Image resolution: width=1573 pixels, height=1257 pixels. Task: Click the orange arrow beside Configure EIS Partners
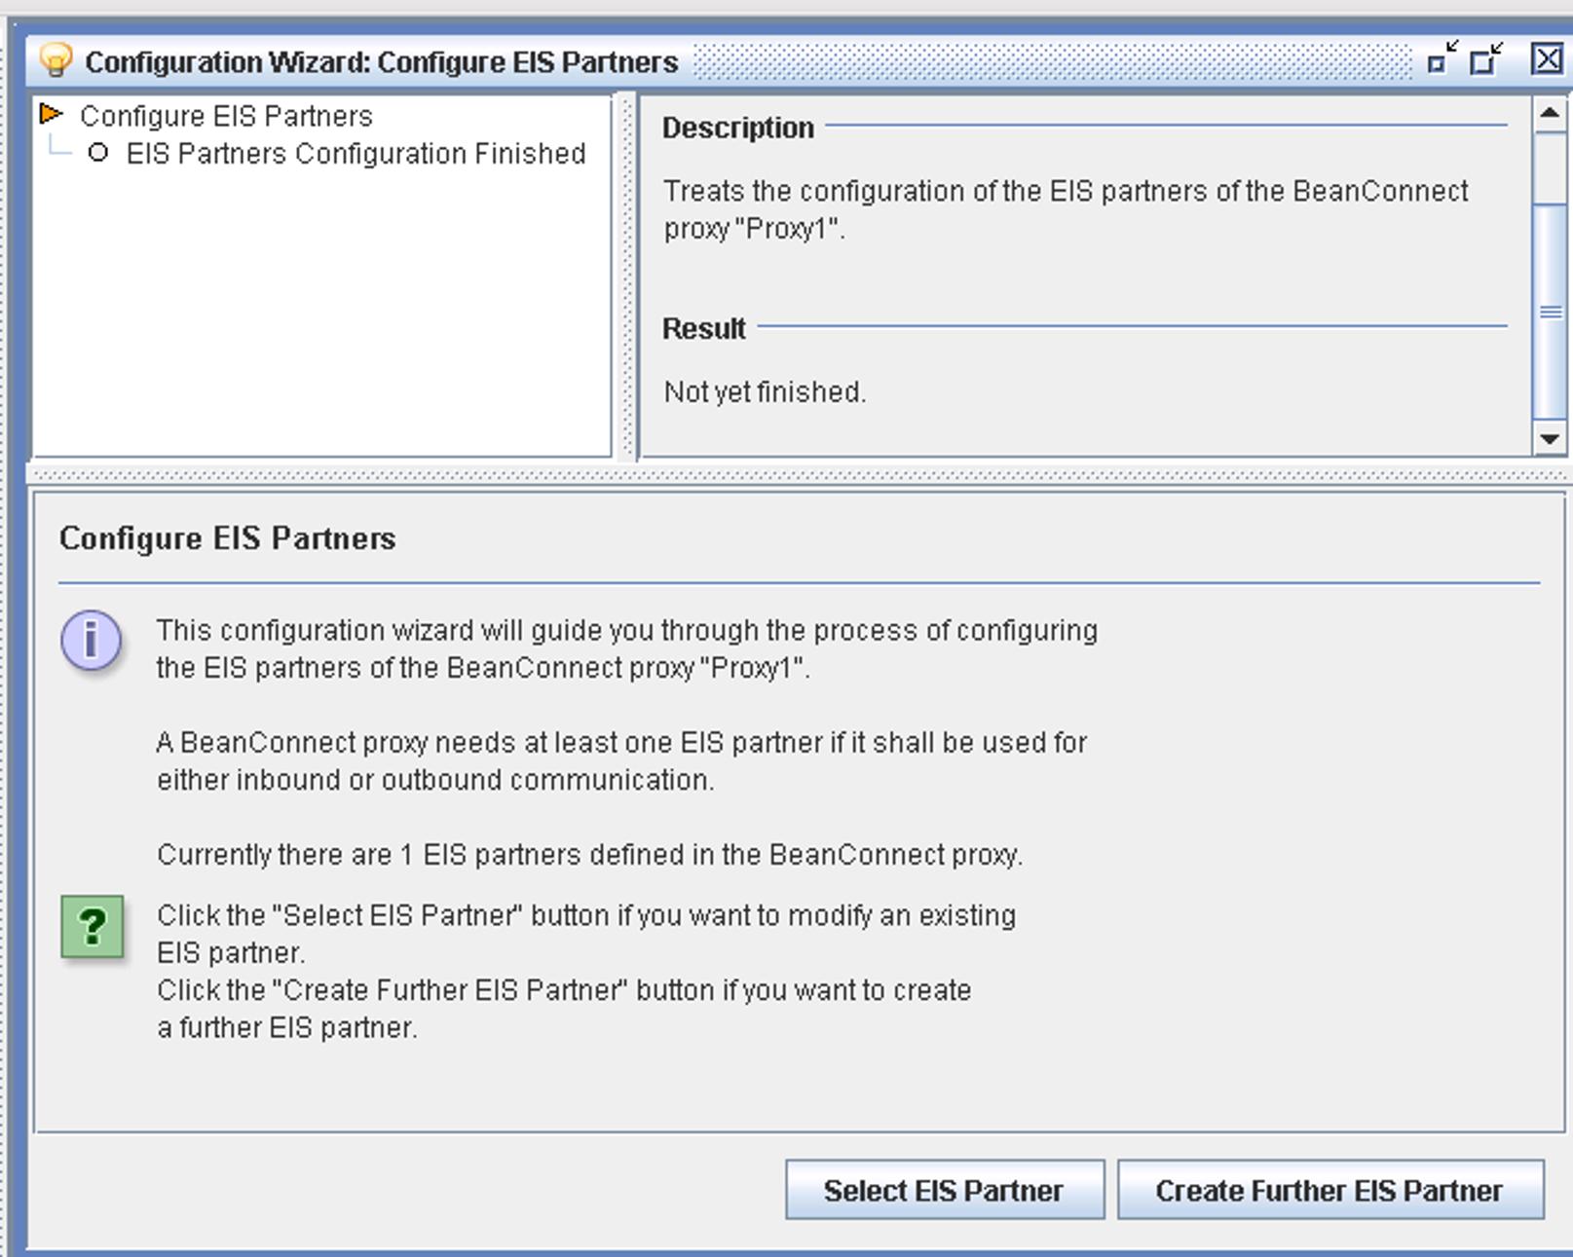[x=52, y=116]
